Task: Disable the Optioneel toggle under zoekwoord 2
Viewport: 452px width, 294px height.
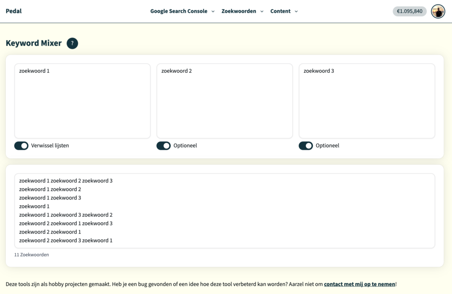Action: pos(163,145)
